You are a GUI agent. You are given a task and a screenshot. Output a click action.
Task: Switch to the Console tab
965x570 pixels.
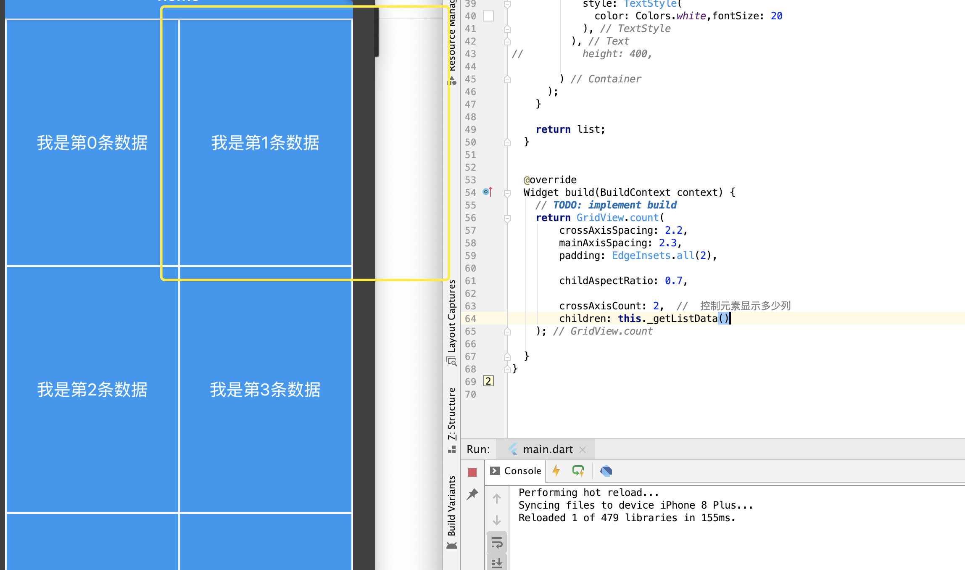click(516, 471)
